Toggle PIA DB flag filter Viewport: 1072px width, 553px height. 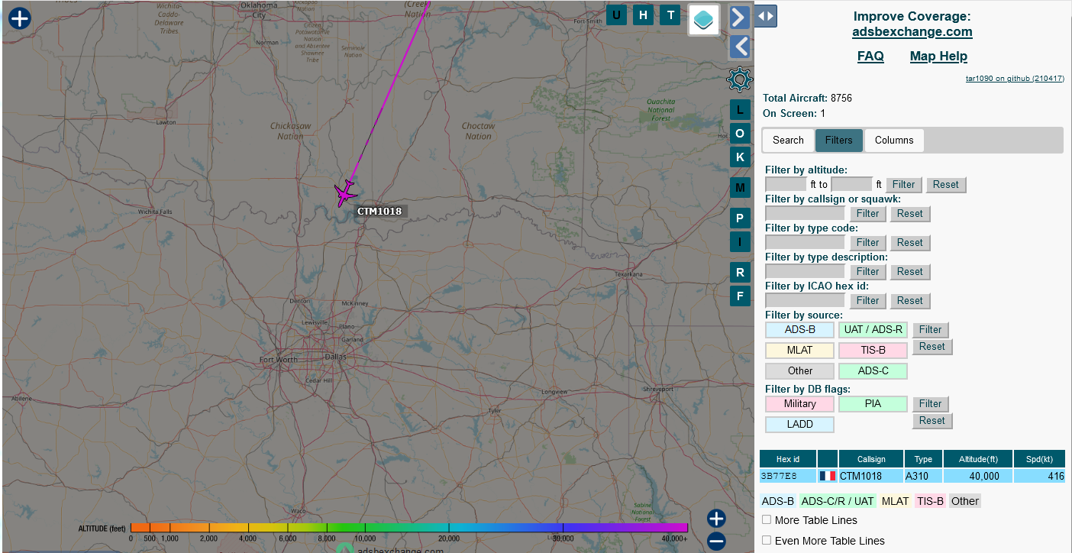pyautogui.click(x=873, y=404)
